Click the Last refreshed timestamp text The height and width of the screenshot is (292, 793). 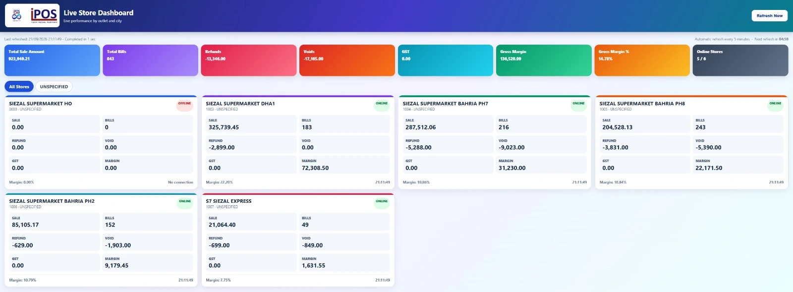point(50,39)
